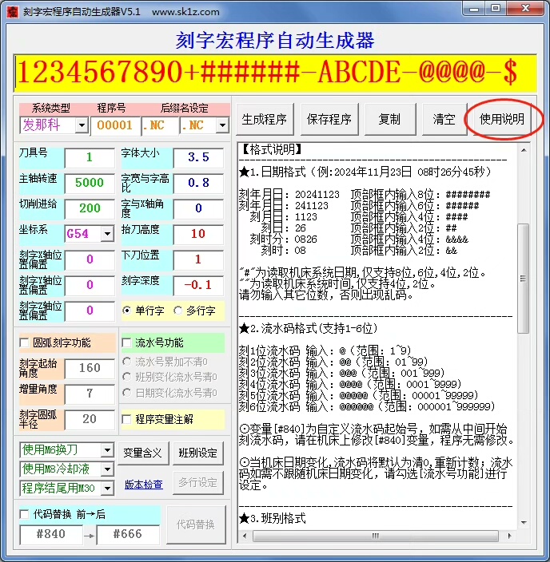
Task: Click the 下刀位置 field
Action: [x=198, y=259]
